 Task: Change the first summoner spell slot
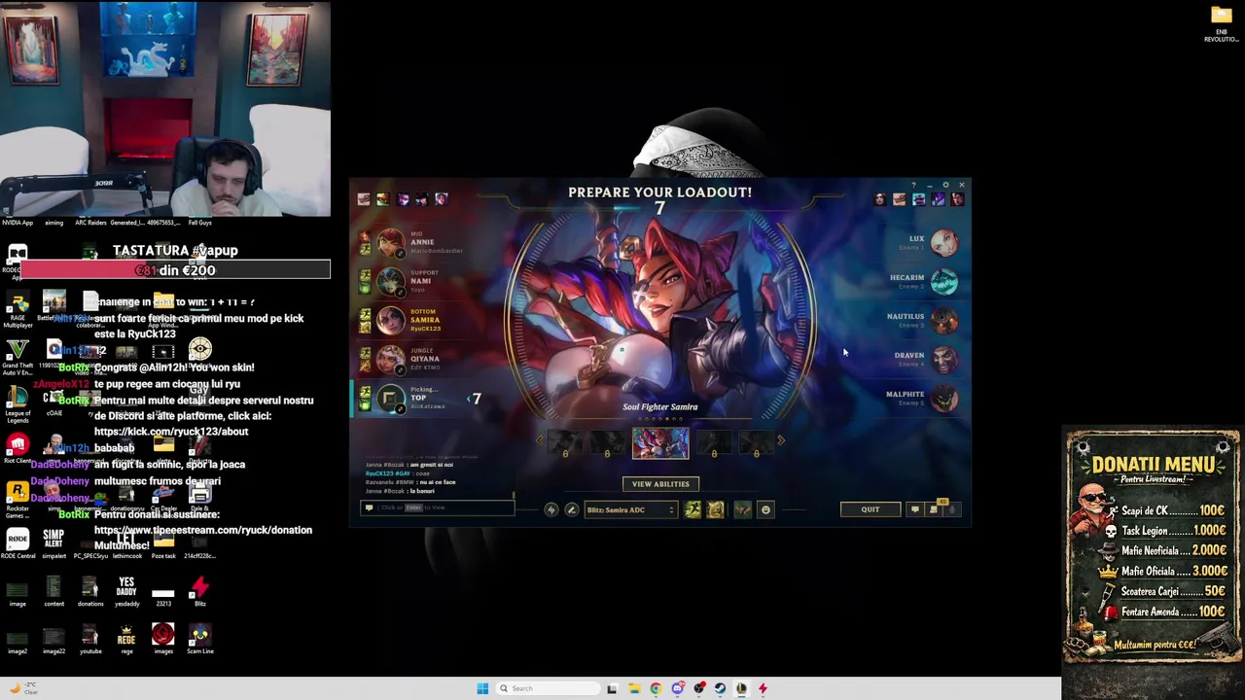coord(693,509)
